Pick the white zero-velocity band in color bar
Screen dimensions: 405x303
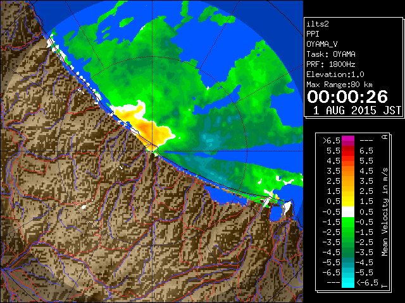(x=348, y=212)
